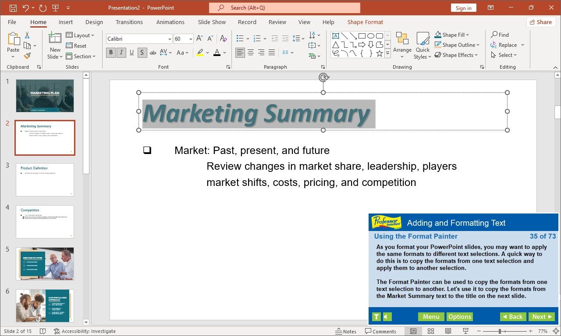561x336 pixels.
Task: Toggle text Shadow formatting
Action: pos(142,52)
